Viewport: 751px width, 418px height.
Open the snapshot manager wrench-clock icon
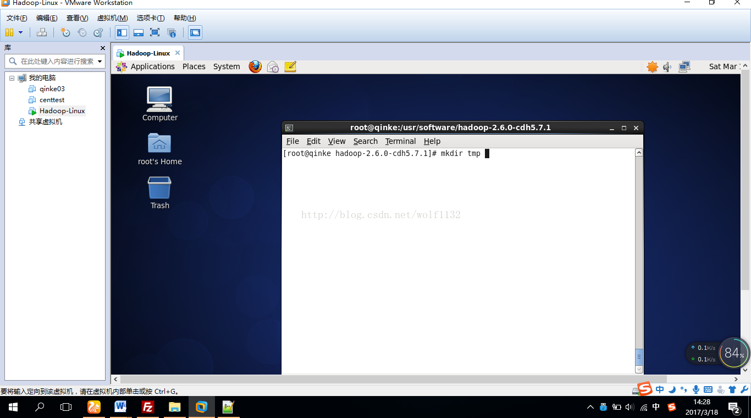click(x=98, y=32)
